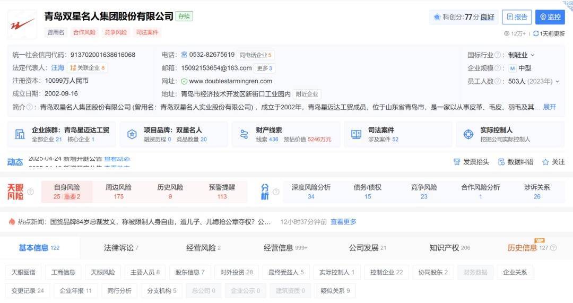The height and width of the screenshot is (303, 573).
Task: Switch to the 知识产权 tab
Action: pos(450,248)
